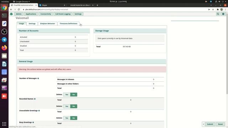228x128 pixels.
Task: Open the Chrome three-dot menu
Action: [x=226, y=10]
